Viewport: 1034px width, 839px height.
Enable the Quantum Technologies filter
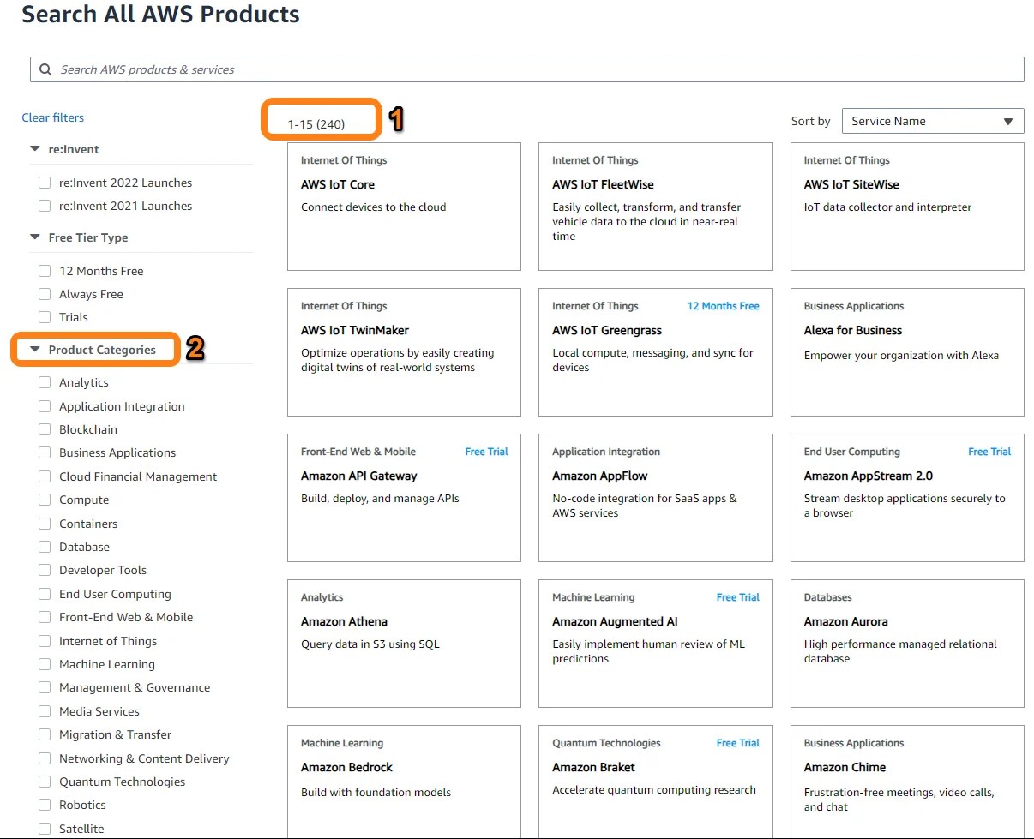pyautogui.click(x=45, y=782)
